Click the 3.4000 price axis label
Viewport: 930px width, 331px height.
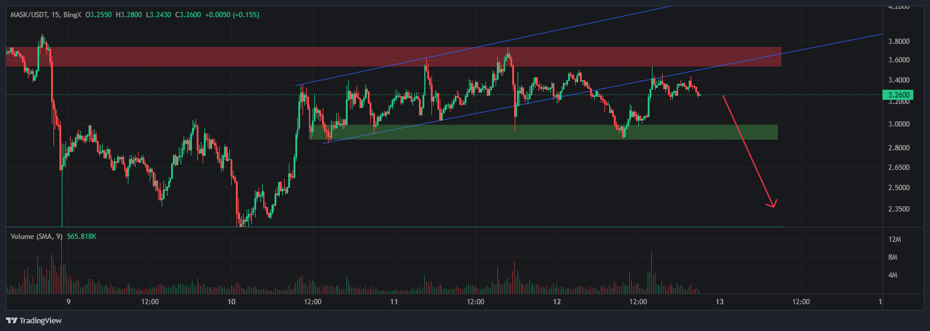898,80
